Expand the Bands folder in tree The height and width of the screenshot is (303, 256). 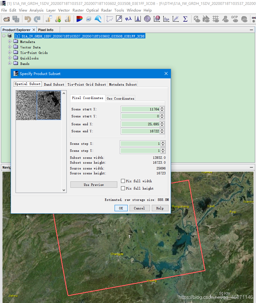[x=10, y=64]
